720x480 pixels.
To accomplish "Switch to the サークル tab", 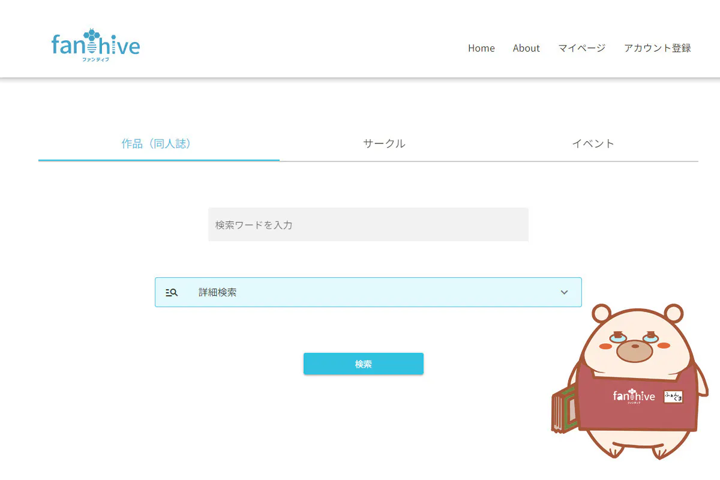I will [x=384, y=144].
